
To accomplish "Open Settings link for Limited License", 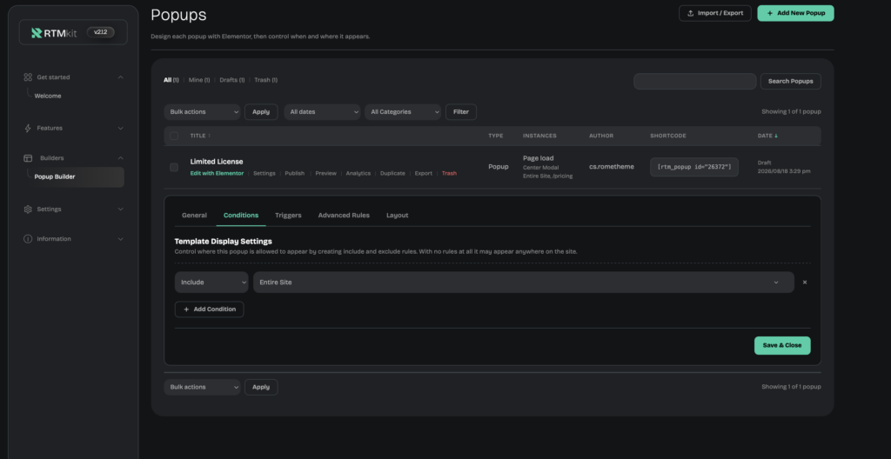I will click(x=265, y=173).
